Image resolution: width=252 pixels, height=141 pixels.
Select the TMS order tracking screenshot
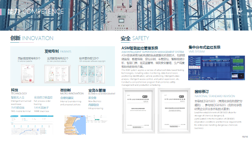tap(32, 125)
